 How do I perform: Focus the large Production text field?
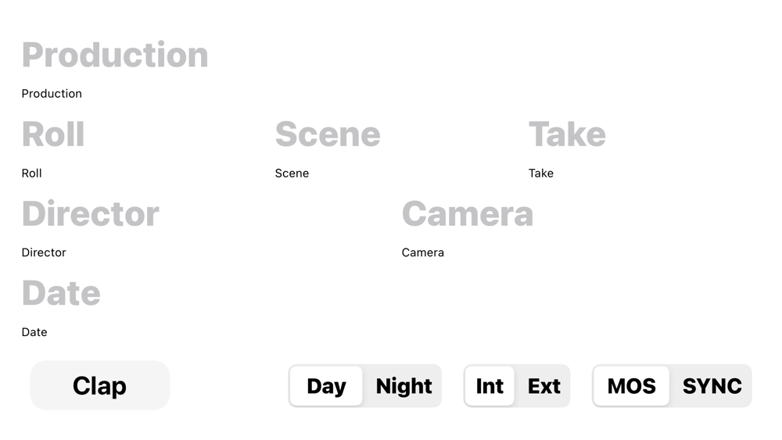(x=115, y=55)
